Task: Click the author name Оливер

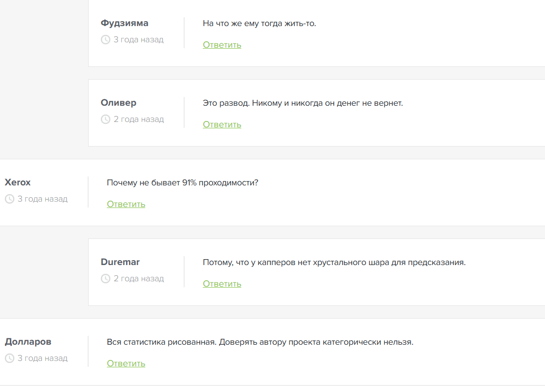Action: (119, 103)
